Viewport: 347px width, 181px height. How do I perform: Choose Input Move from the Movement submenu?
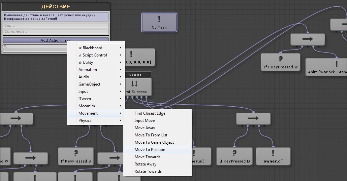[157, 121]
